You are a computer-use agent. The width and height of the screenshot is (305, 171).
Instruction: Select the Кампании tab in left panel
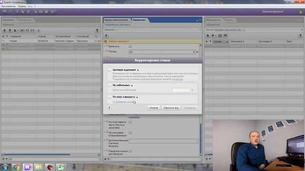[9, 20]
